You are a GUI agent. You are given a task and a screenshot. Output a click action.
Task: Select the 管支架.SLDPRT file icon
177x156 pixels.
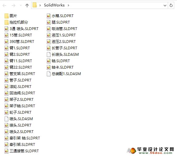[6, 74]
